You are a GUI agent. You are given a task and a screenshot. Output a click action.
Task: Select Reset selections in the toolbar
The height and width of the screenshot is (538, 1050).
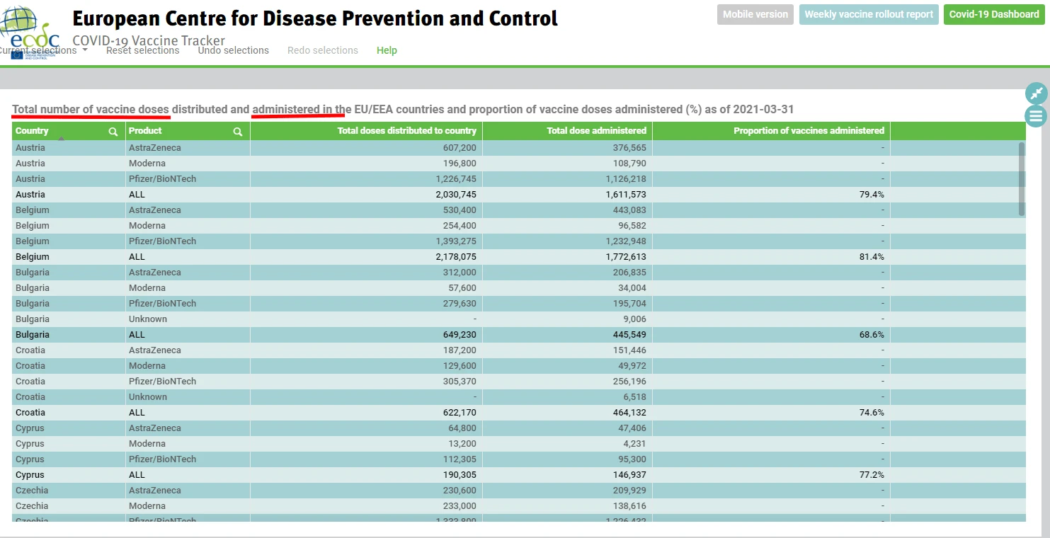(x=142, y=50)
